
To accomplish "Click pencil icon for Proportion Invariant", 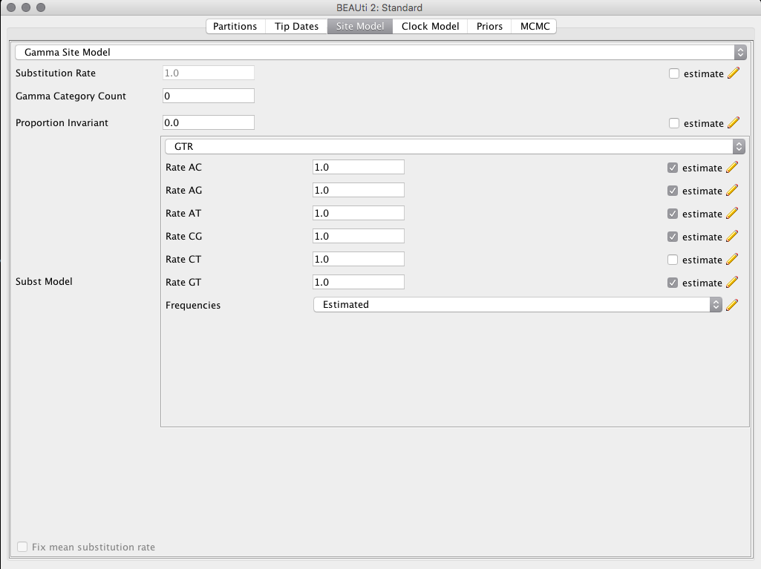I will point(734,122).
